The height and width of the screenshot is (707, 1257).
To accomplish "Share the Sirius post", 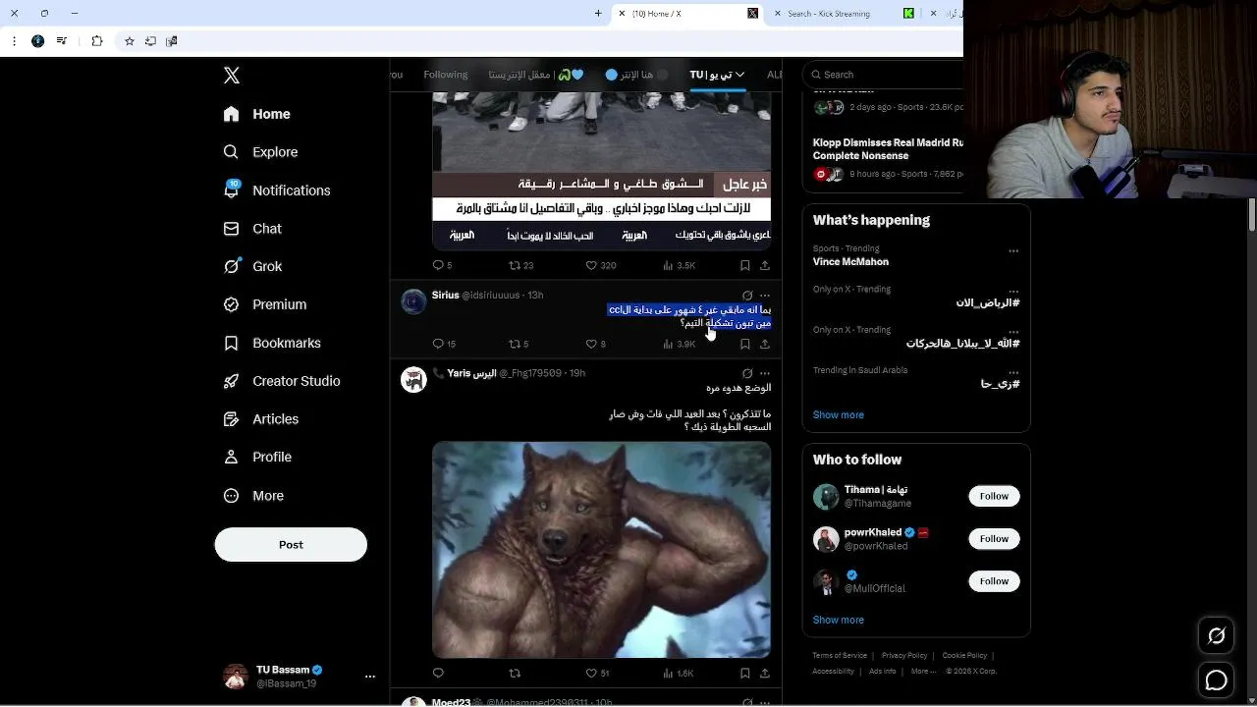I will (765, 344).
